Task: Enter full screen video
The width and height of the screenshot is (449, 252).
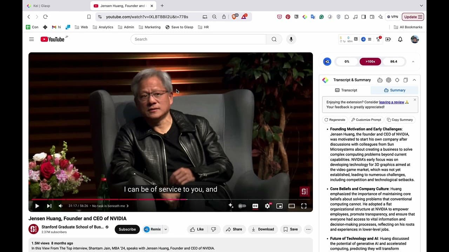Action: pyautogui.click(x=304, y=206)
